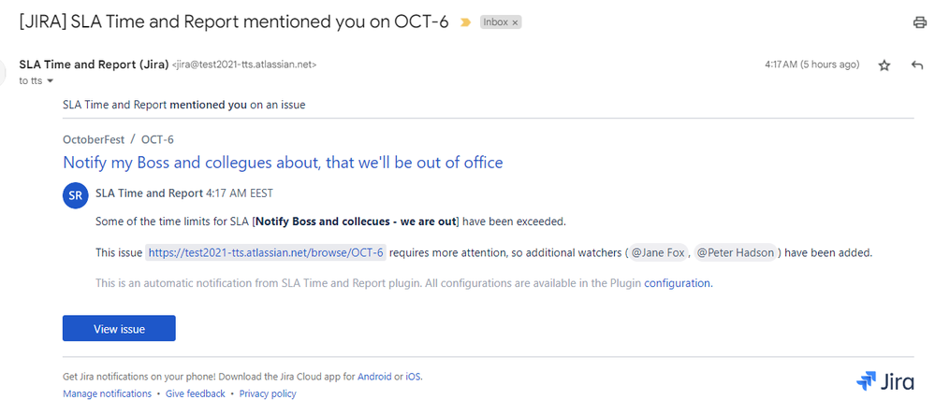Click Give feedback link

click(196, 393)
